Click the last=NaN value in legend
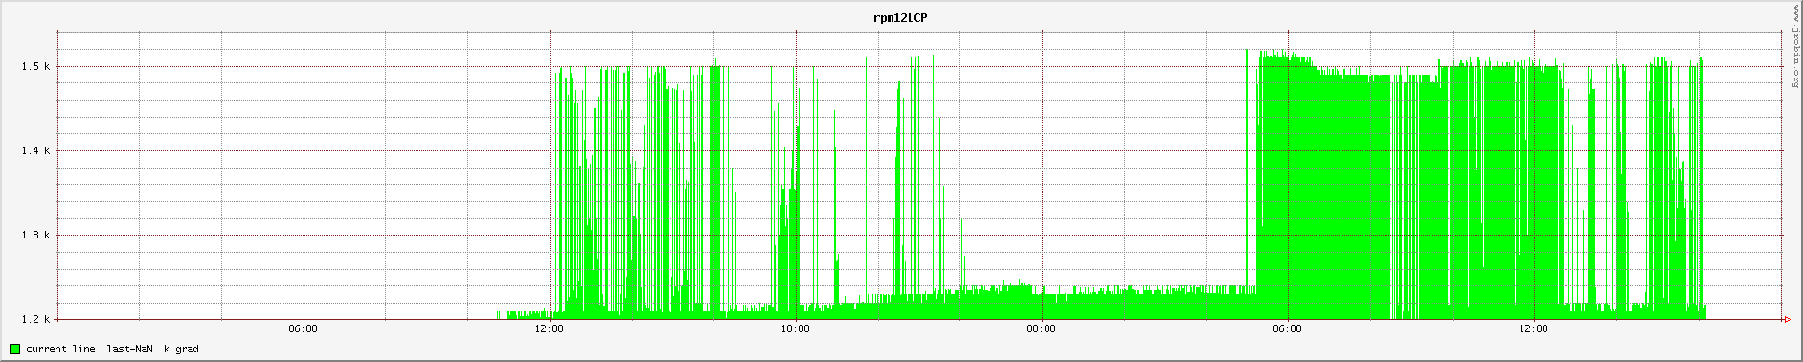Viewport: 1803px width, 362px height. [129, 349]
